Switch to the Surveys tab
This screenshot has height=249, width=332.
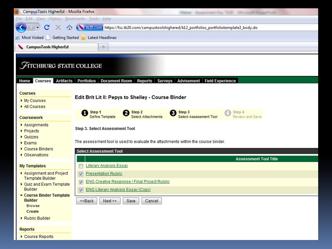click(x=165, y=81)
